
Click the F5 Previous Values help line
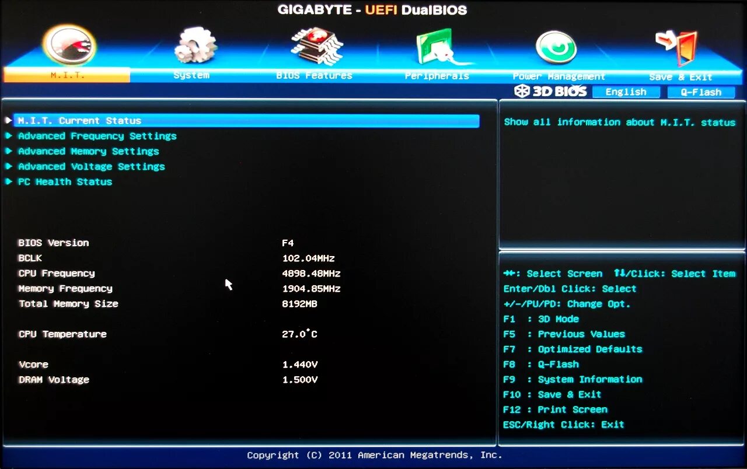pos(564,334)
